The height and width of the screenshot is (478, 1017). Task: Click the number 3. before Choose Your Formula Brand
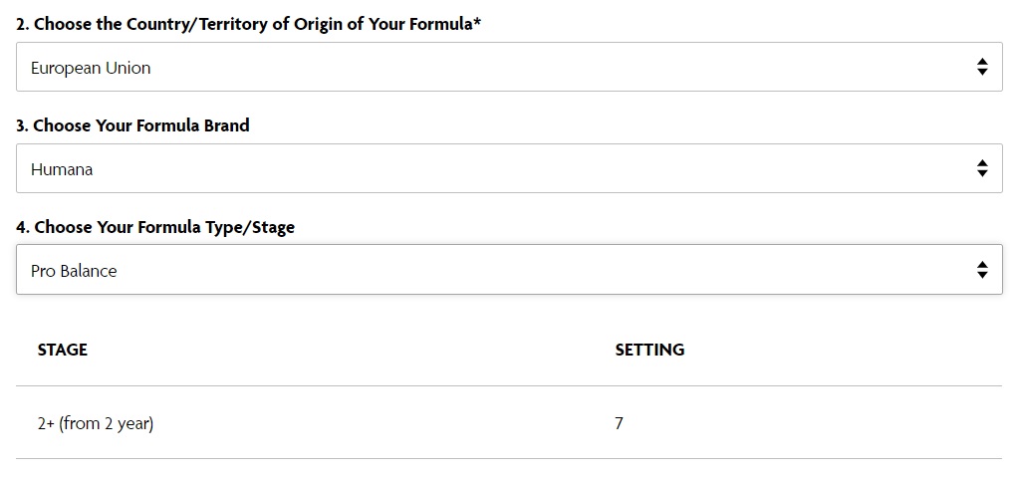[x=23, y=125]
